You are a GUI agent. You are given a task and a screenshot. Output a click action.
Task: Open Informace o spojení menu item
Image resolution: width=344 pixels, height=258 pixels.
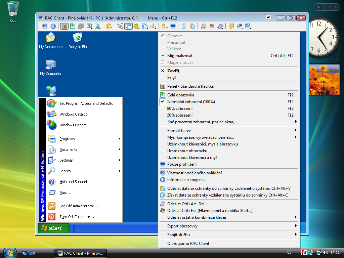[229, 180]
